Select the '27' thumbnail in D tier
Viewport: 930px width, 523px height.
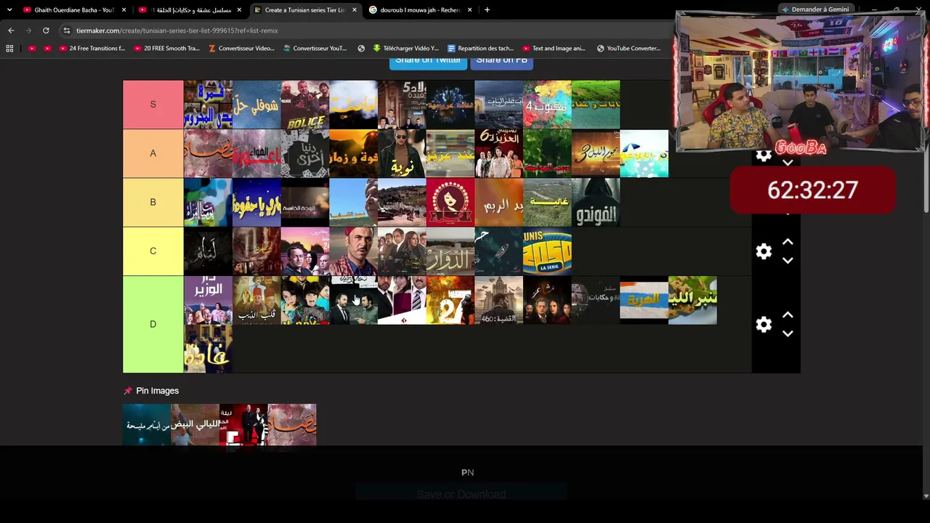(450, 300)
